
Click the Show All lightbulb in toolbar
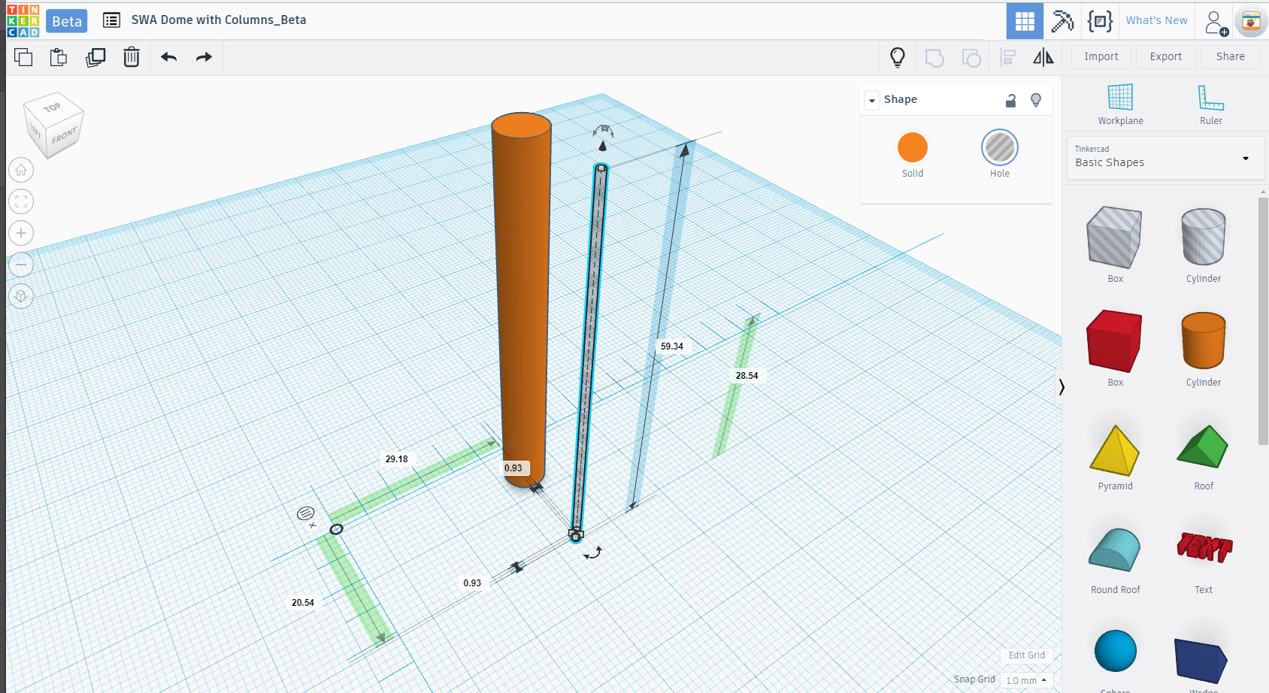(898, 57)
